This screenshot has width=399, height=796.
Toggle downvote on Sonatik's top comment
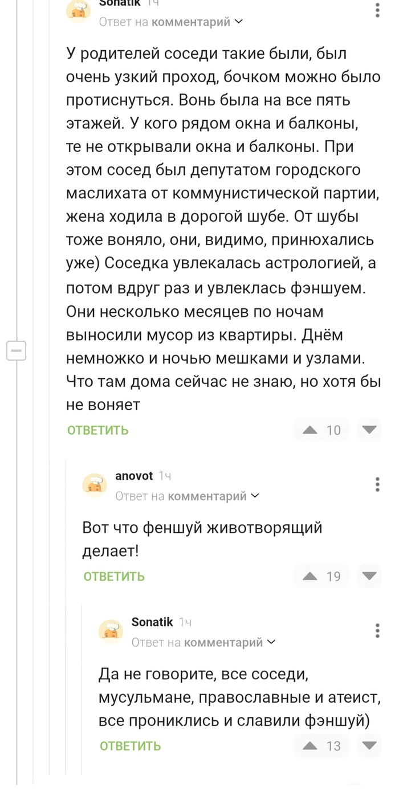[x=369, y=430]
